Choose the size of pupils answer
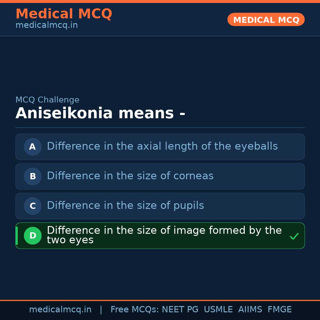This screenshot has width=320, height=320. 125,206
